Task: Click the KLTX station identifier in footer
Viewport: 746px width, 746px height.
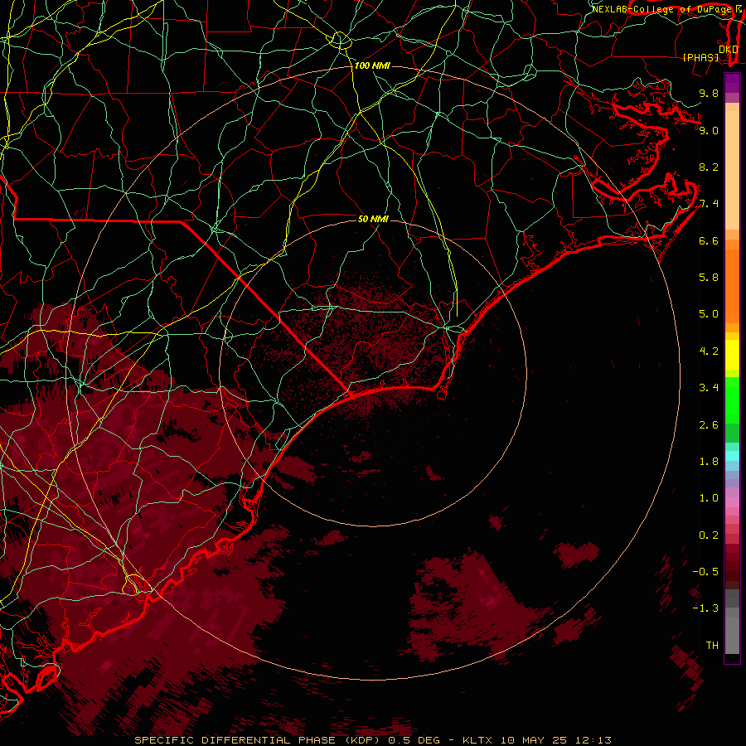Action: (478, 740)
